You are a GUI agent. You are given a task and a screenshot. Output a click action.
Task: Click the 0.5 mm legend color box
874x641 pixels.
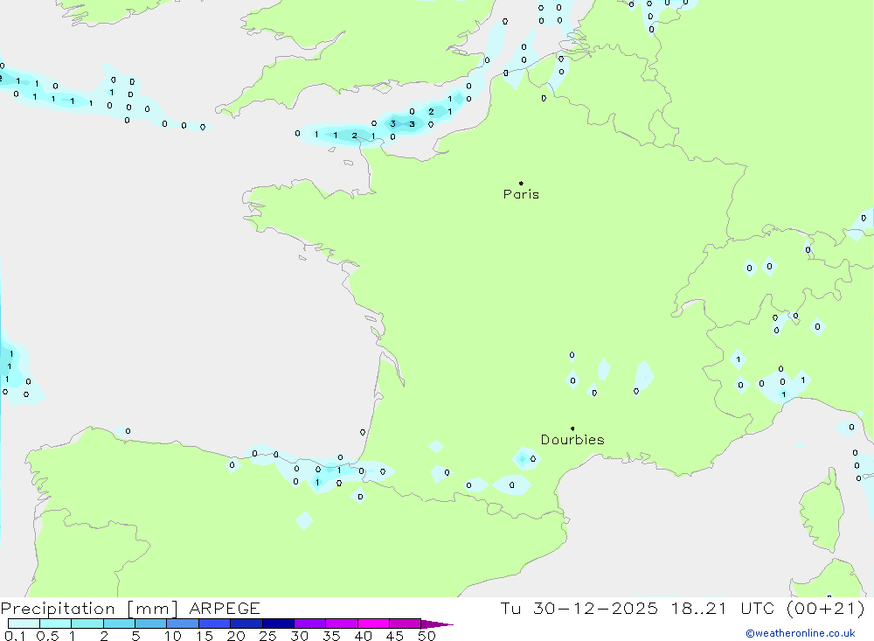click(x=56, y=624)
